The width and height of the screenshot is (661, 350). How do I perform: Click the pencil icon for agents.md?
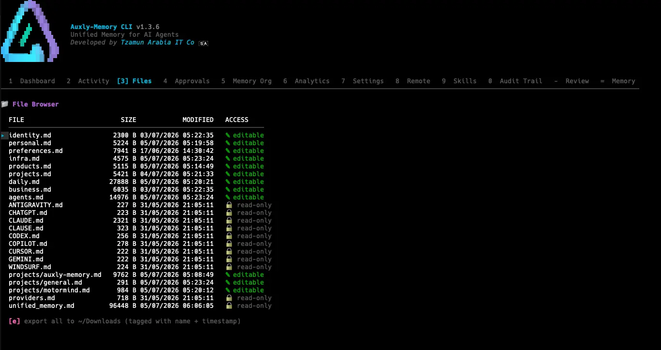click(x=228, y=197)
